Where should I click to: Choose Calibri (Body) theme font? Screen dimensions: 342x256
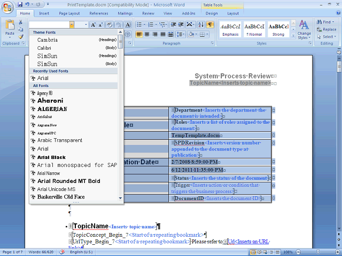pos(74,48)
